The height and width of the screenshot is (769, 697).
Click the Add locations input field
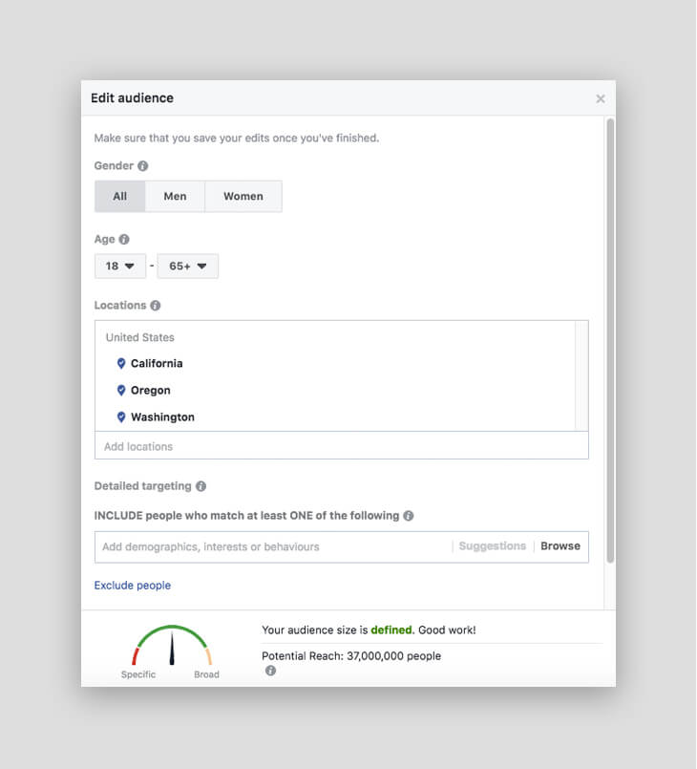click(342, 446)
